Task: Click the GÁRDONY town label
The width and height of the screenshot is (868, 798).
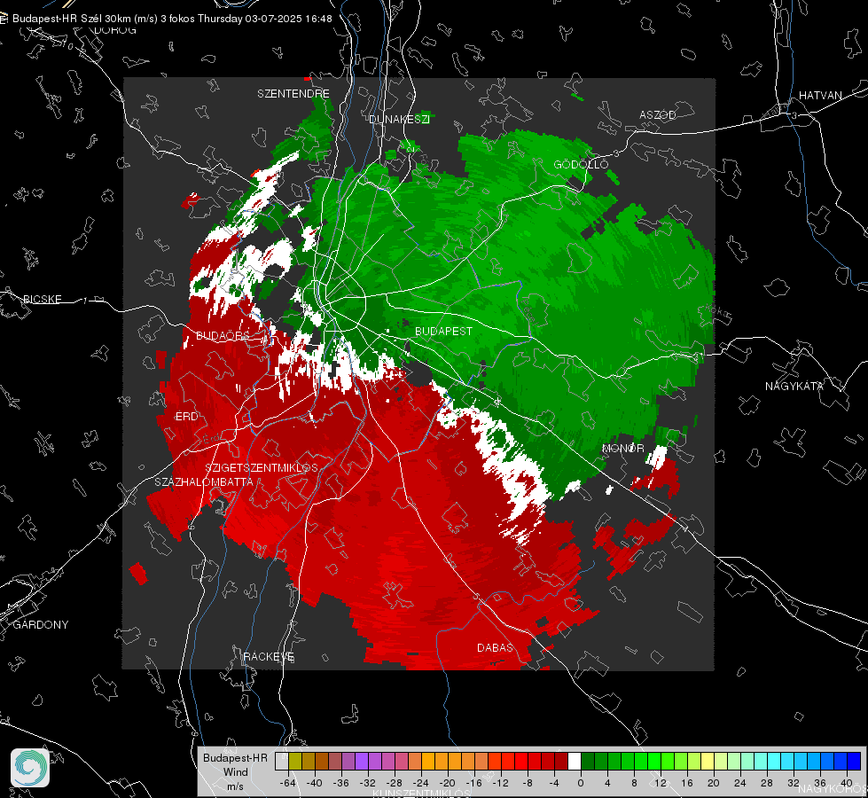Action: (x=41, y=625)
